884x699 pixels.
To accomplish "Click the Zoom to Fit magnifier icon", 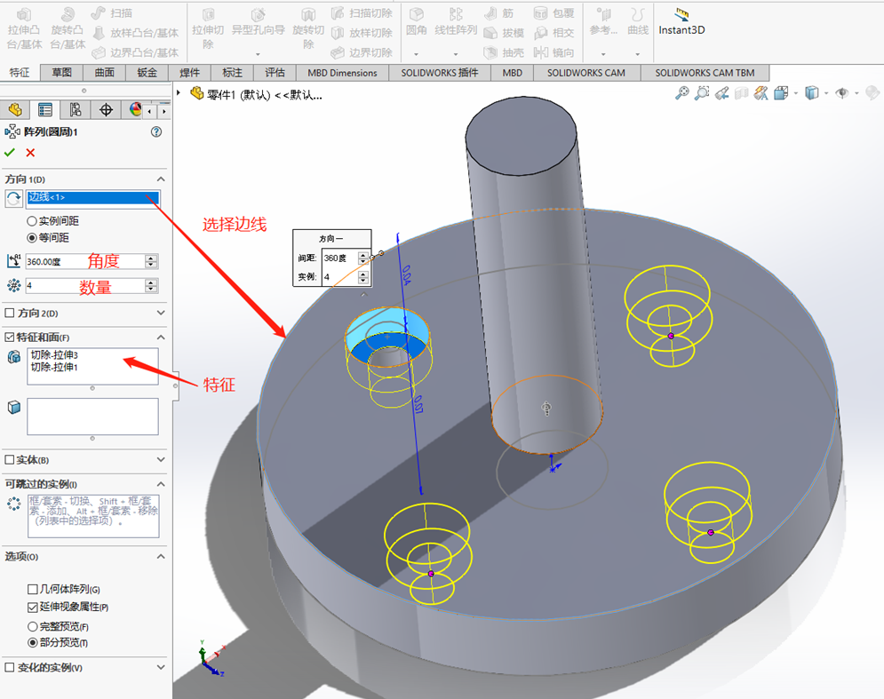I will (x=681, y=92).
